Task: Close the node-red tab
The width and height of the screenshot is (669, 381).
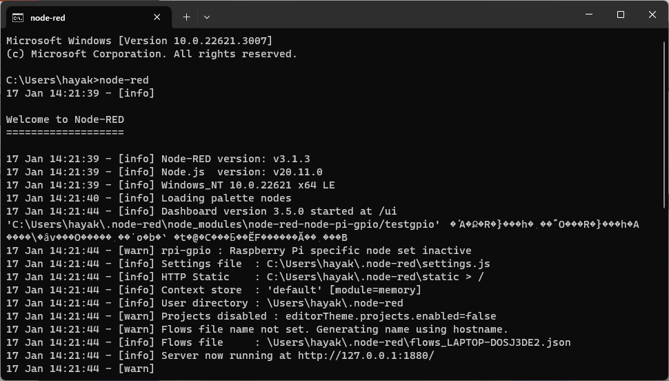Action: click(x=157, y=17)
